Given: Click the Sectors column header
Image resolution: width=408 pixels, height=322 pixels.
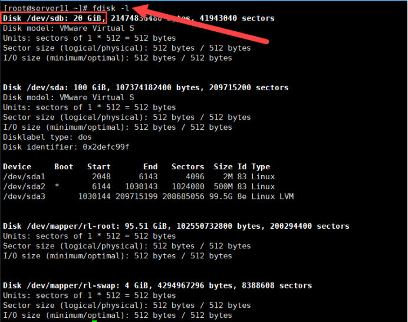Looking at the screenshot, I should click(x=187, y=167).
